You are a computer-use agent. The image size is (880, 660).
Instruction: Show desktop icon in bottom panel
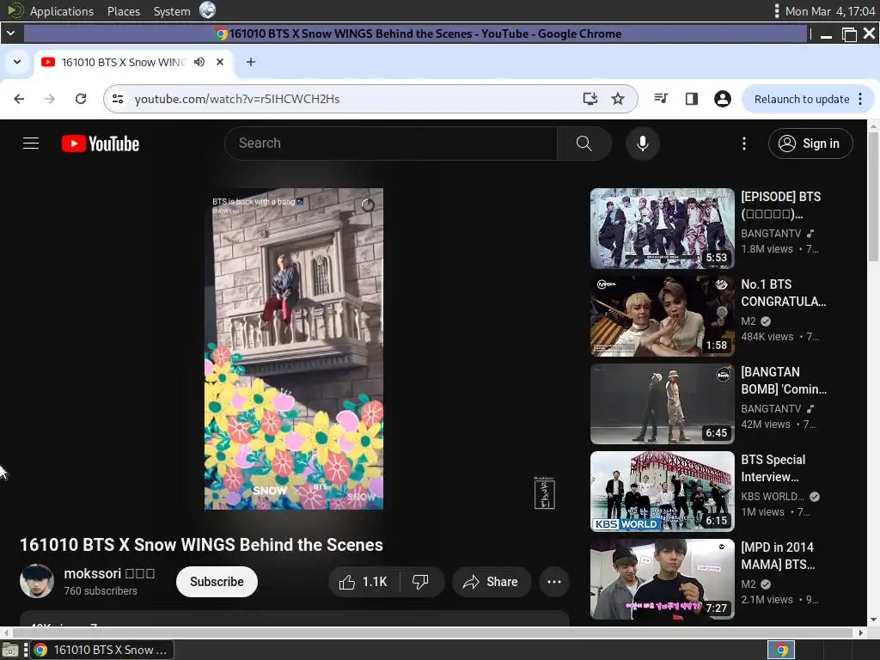coord(10,650)
